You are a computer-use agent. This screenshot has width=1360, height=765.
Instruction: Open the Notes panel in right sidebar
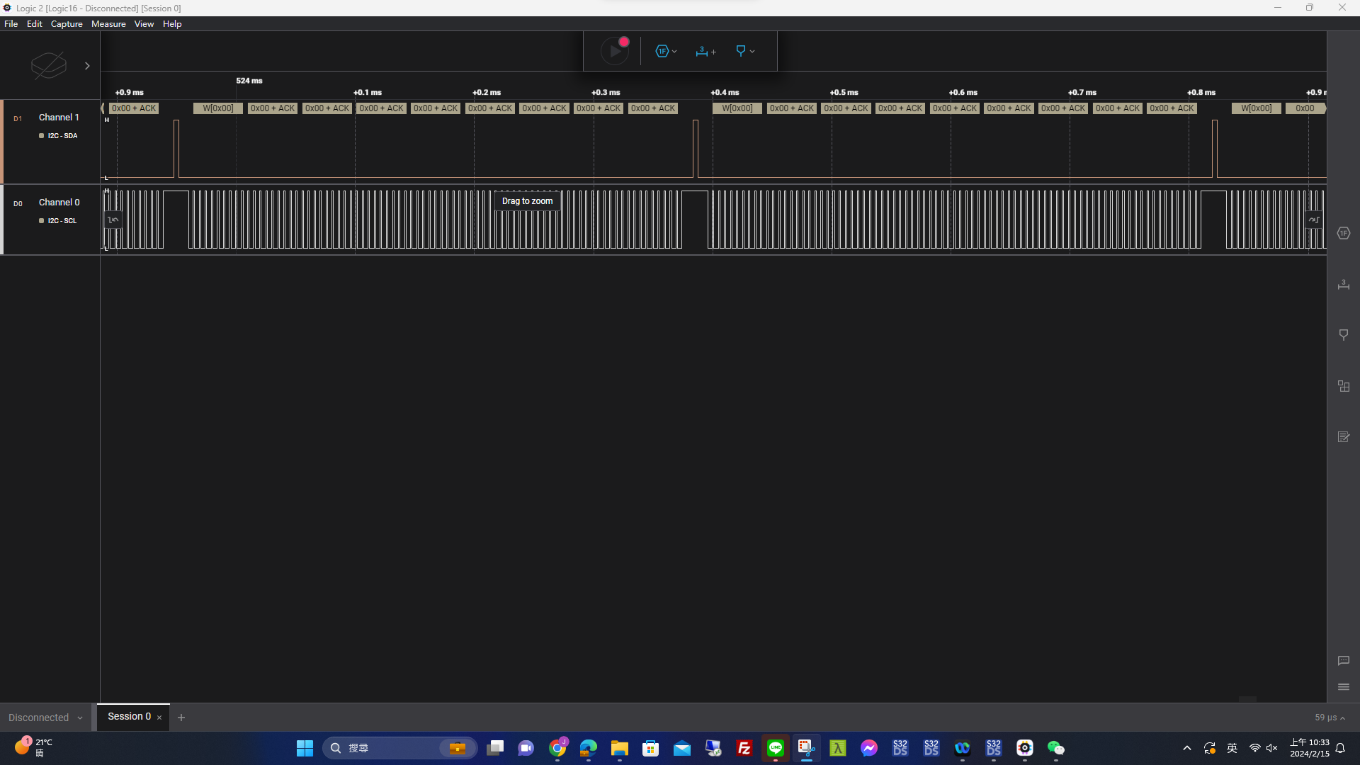(x=1344, y=437)
